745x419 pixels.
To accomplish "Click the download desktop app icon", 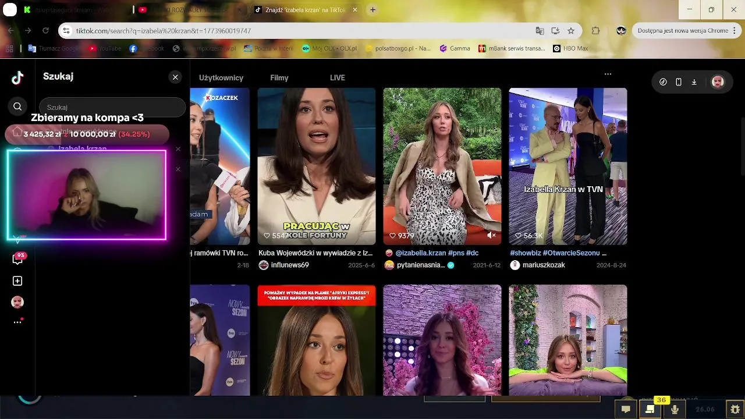I will [x=694, y=82].
